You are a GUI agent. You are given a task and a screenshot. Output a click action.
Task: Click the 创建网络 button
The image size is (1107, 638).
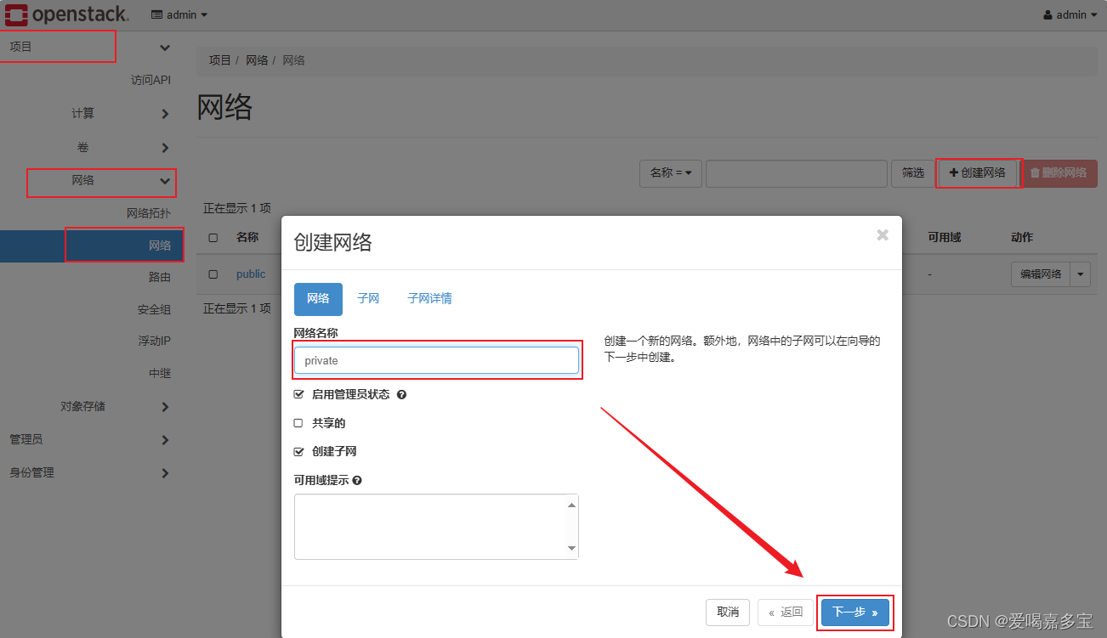[x=978, y=172]
